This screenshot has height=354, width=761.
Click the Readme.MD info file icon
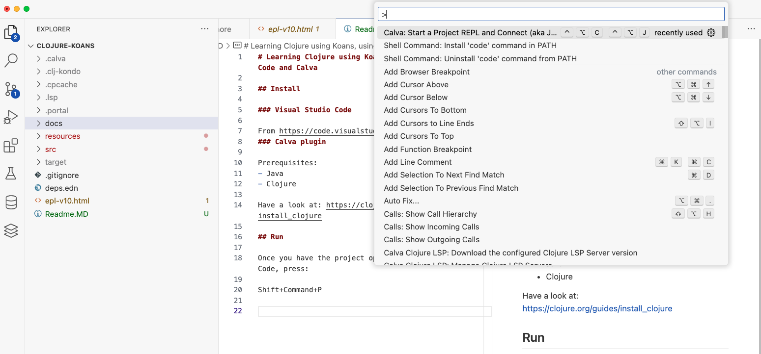38,214
